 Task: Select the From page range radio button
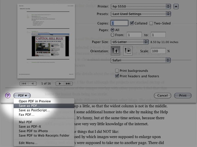coord(112,35)
